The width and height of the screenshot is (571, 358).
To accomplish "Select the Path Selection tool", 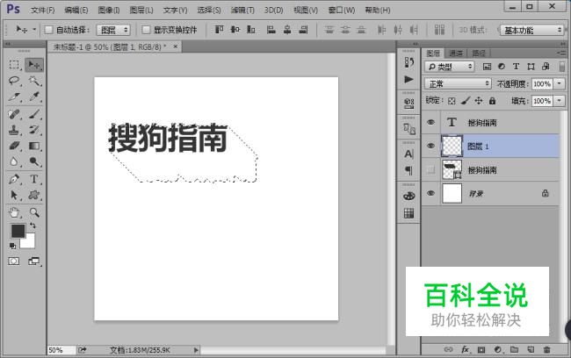I will click(x=14, y=195).
